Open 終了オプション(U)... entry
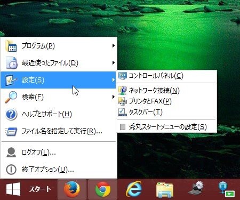The height and width of the screenshot is (200, 240). tap(59, 170)
